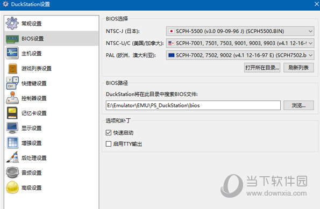Select the BIOS设置 category label
The width and height of the screenshot is (320, 209).
pos(32,39)
